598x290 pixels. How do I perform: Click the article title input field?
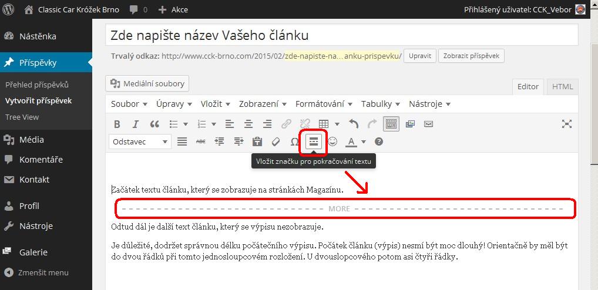[x=342, y=35]
